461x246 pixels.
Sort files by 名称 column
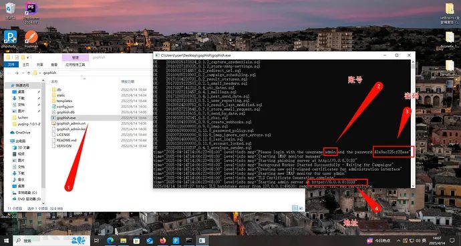click(x=55, y=81)
